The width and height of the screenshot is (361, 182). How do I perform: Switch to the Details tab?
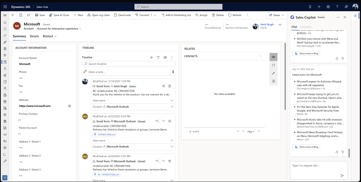[34, 36]
